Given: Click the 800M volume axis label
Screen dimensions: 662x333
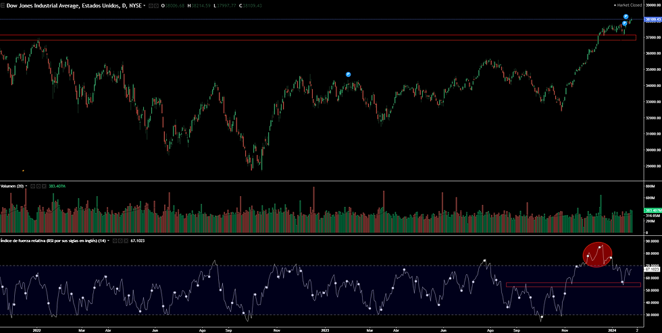Looking at the screenshot, I should coord(650,186).
